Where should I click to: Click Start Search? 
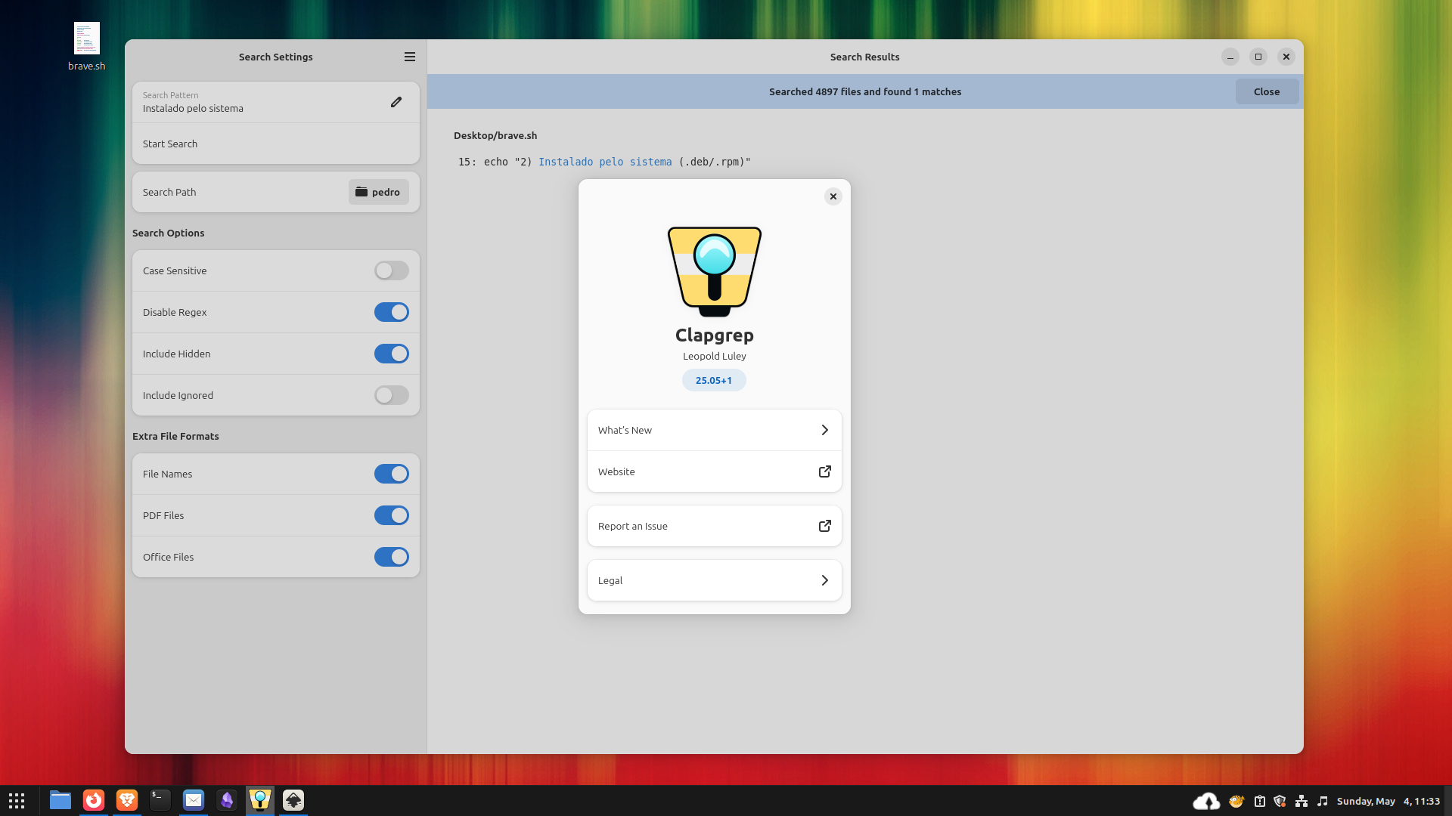pyautogui.click(x=276, y=144)
